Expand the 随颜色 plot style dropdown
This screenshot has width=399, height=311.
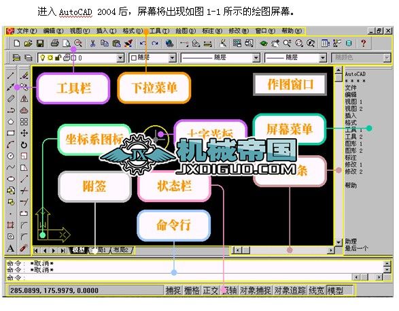(387, 58)
